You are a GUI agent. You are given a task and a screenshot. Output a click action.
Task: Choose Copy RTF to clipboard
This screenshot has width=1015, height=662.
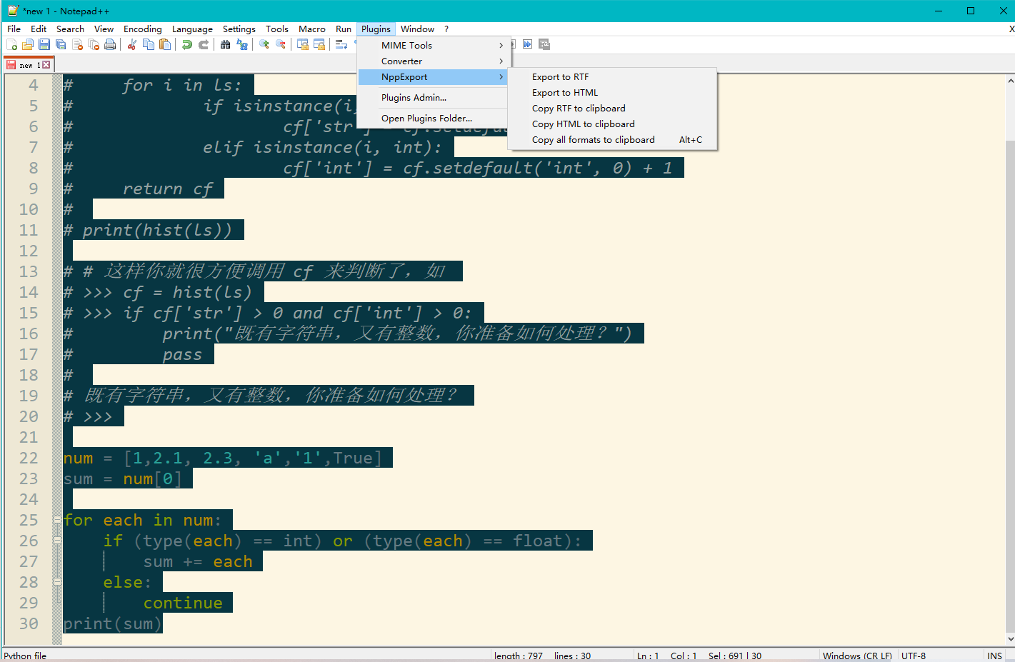612,108
